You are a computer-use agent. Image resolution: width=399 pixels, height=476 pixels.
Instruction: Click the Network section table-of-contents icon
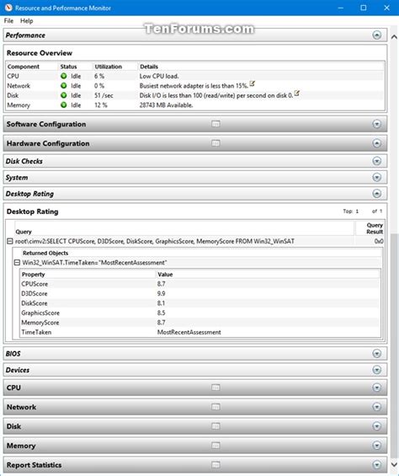pos(215,407)
